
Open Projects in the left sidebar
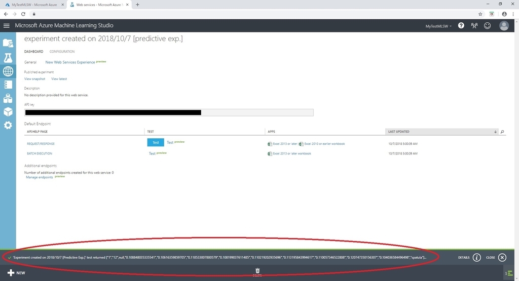pos(8,43)
